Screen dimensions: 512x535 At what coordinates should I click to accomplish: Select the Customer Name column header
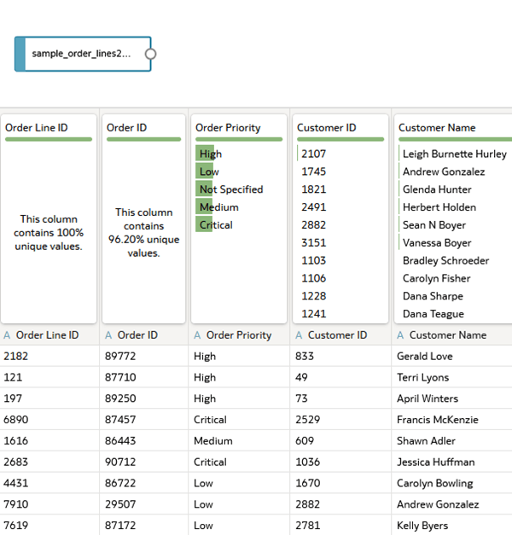[451, 335]
